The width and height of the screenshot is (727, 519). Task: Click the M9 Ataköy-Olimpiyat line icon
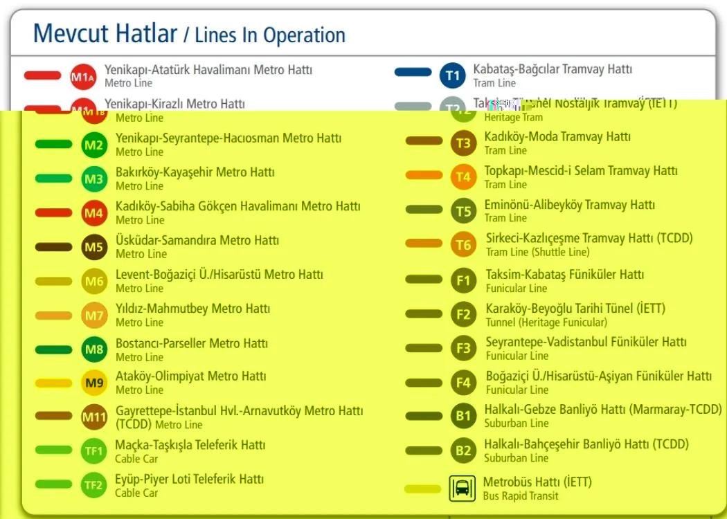tap(94, 382)
